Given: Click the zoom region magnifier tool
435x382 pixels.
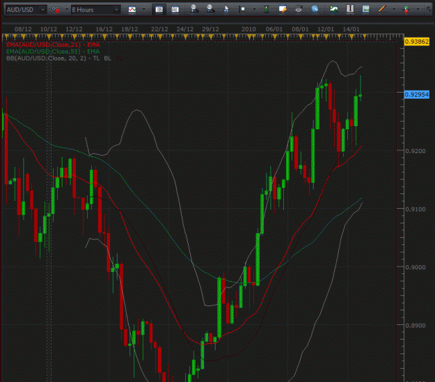Looking at the screenshot, I should (242, 10).
